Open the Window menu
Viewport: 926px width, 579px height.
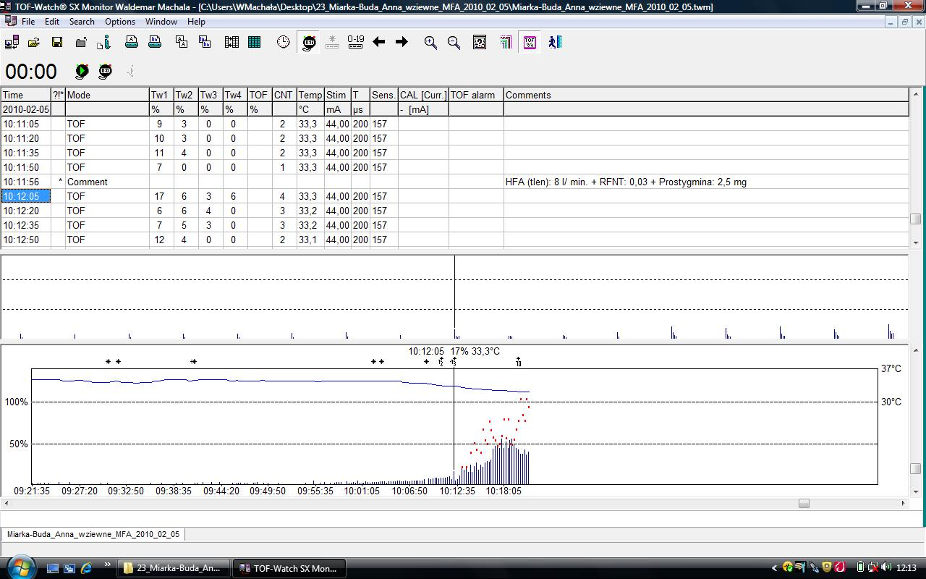click(x=161, y=22)
